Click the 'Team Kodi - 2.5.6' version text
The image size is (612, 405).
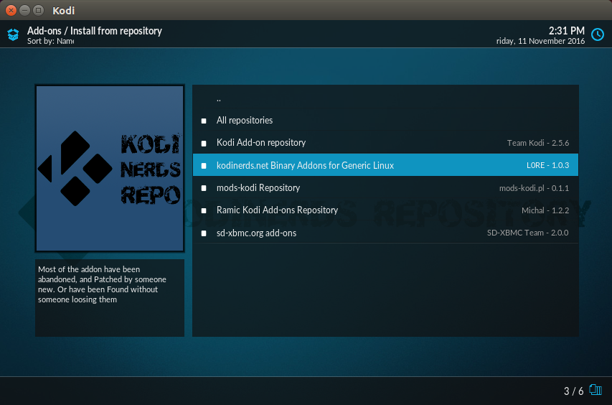pos(538,143)
